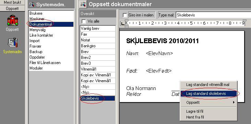Select Moduler in the Systemadm list
The width and height of the screenshot is (251, 124).
point(51,68)
